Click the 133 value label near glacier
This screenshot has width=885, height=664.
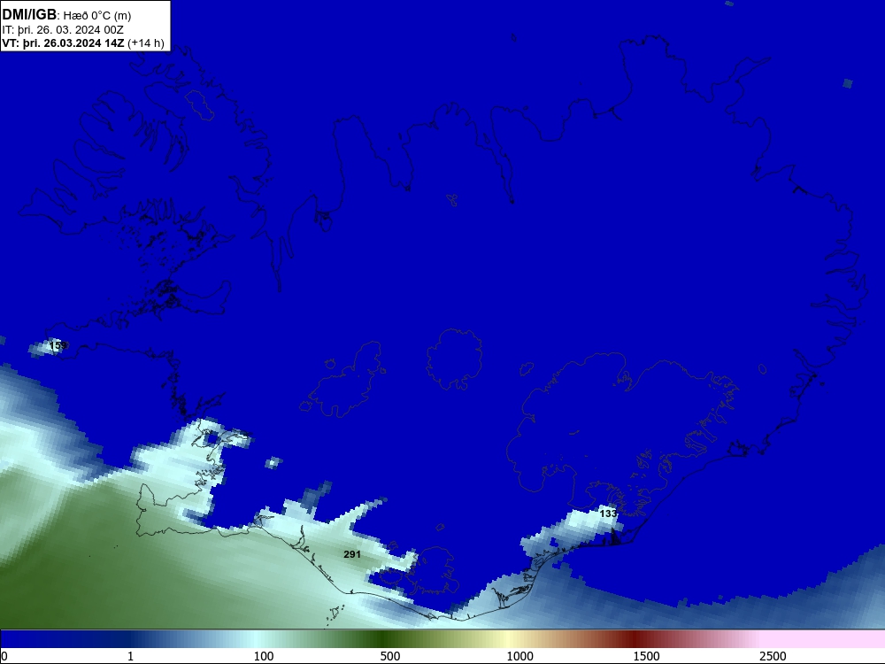click(608, 513)
